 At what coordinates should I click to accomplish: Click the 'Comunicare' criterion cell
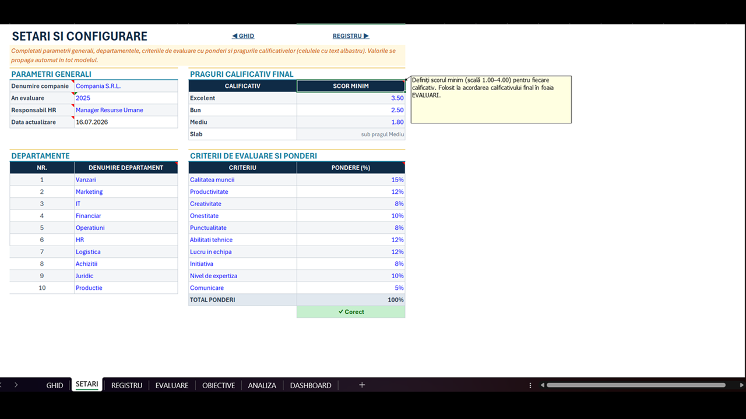(x=242, y=288)
